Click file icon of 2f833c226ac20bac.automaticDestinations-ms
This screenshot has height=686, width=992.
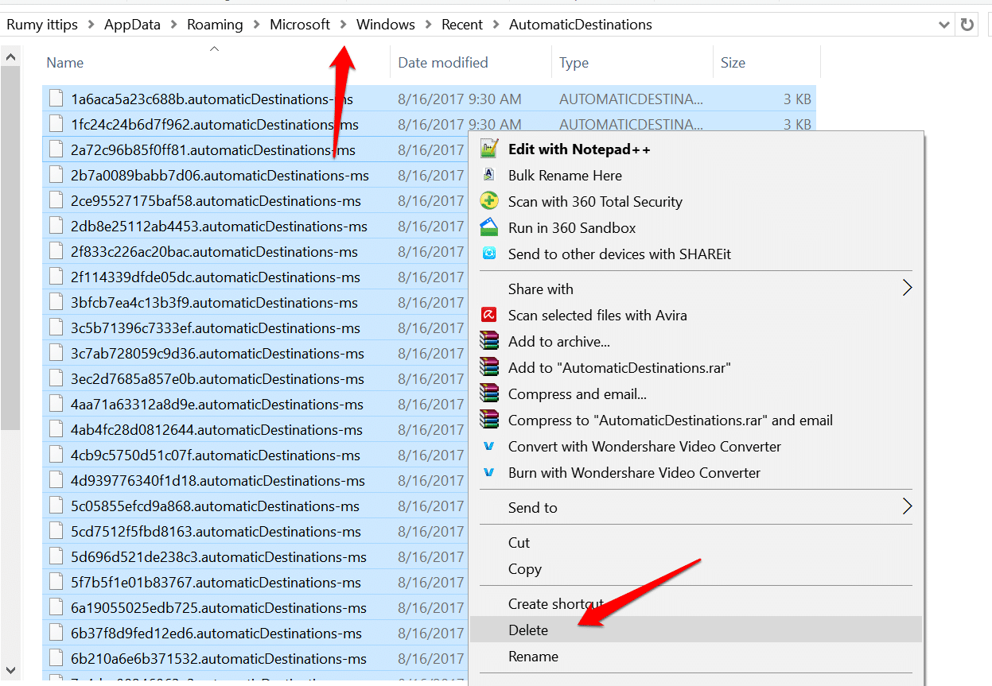tap(56, 251)
